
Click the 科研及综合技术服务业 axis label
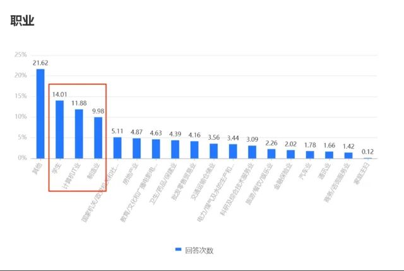click(237, 189)
